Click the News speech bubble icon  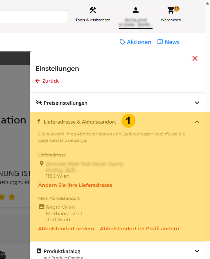160,42
